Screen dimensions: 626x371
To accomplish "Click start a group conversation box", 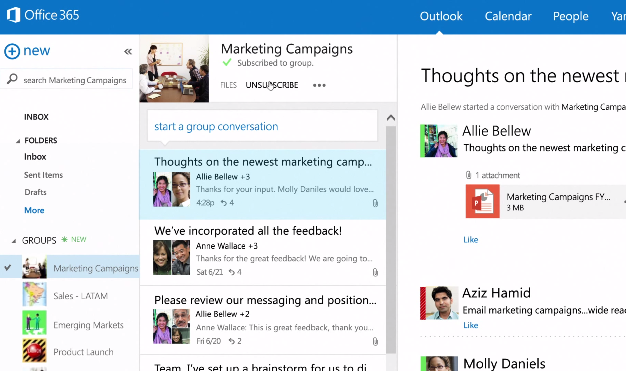I will click(x=262, y=126).
